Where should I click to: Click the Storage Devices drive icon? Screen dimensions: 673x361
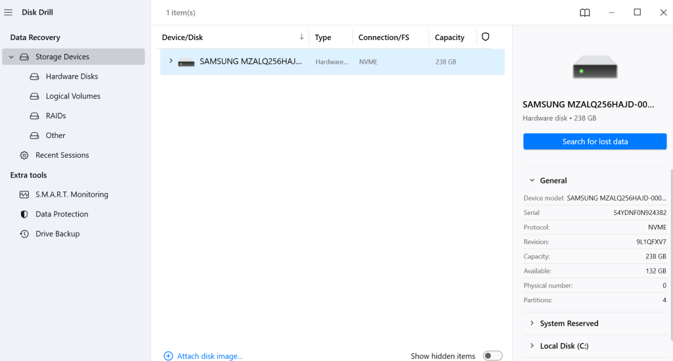click(x=24, y=57)
